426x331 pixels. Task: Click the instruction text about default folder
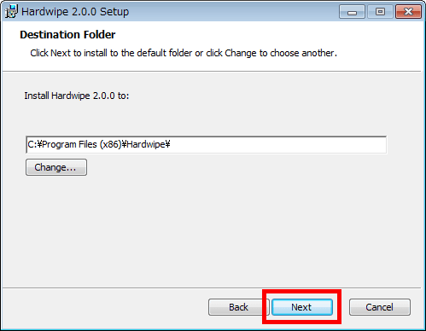point(184,53)
